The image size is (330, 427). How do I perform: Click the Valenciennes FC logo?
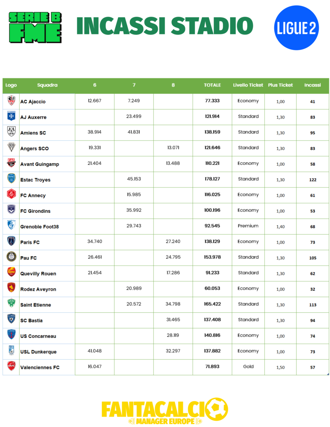(11, 367)
